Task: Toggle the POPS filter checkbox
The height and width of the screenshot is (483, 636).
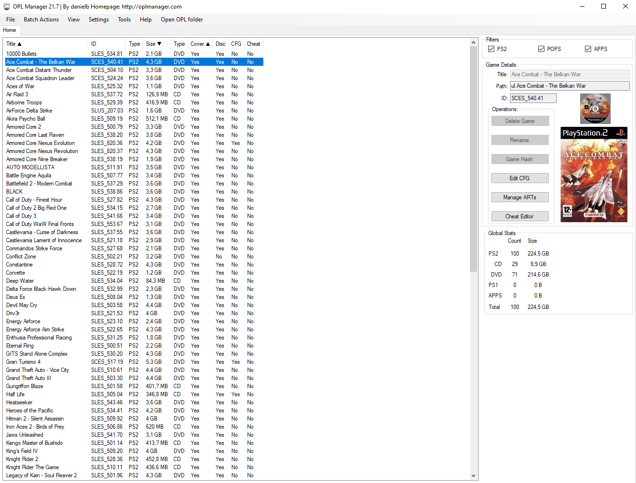Action: click(x=541, y=49)
